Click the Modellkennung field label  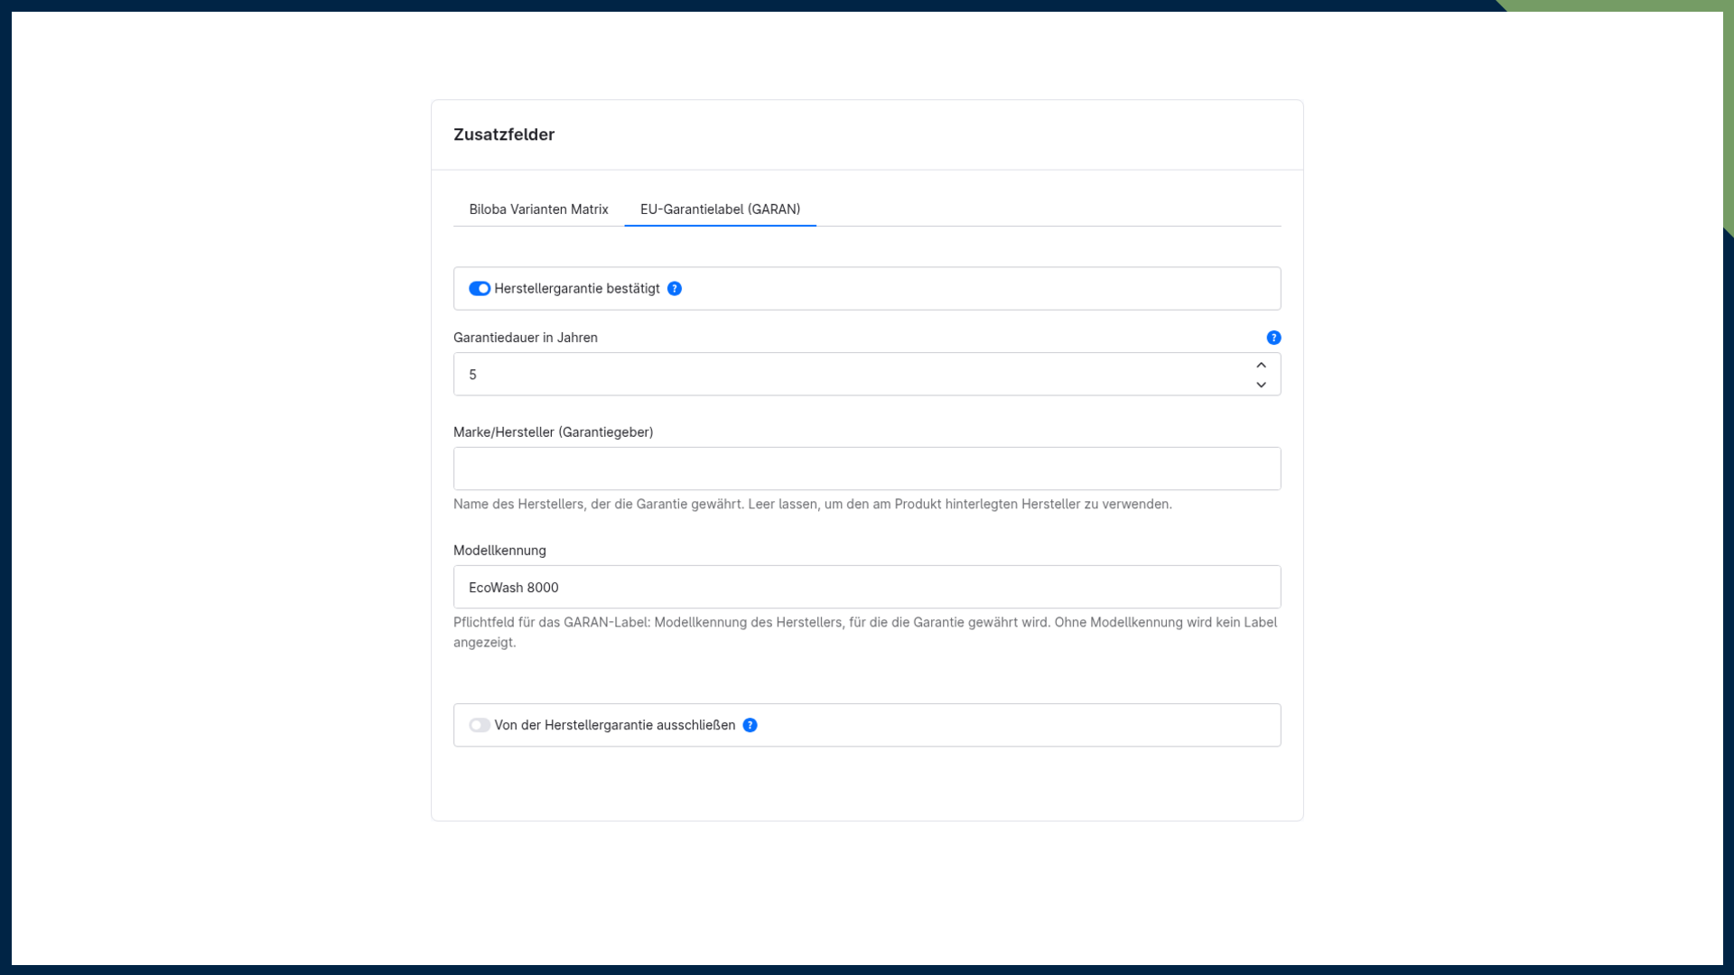[x=499, y=551]
